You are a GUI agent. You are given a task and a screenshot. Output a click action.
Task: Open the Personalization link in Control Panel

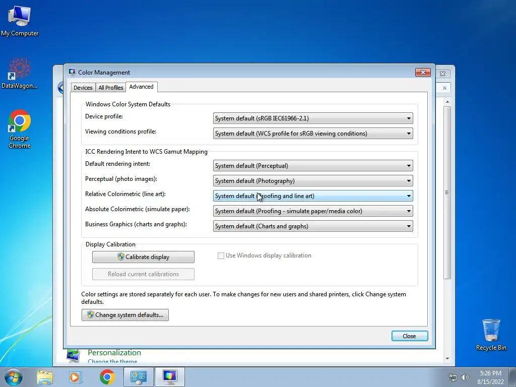114,352
